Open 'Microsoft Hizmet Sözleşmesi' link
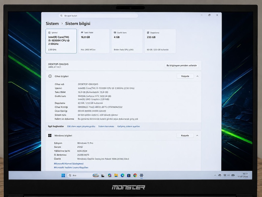 click(69, 164)
